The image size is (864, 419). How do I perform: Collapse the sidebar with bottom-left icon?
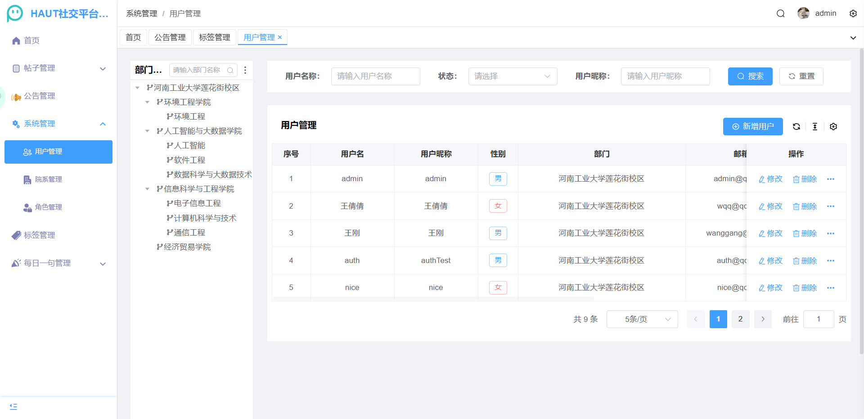pos(13,406)
